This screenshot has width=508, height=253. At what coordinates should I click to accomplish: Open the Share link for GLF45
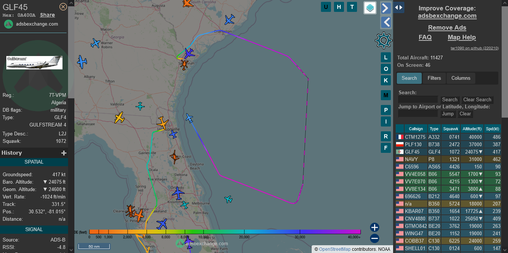pos(48,15)
